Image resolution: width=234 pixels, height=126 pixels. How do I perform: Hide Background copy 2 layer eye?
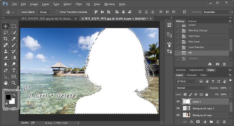178,108
